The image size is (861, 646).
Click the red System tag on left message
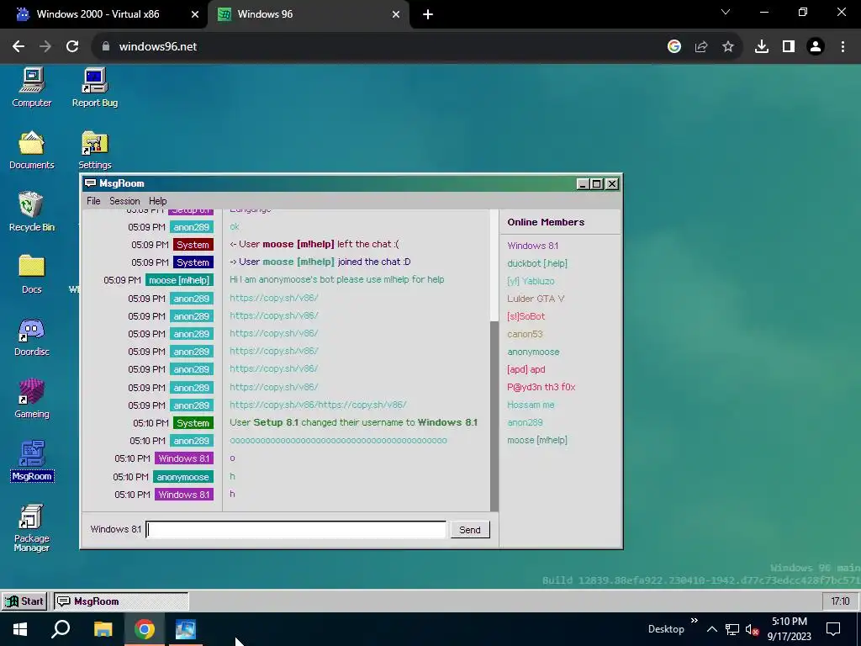tap(193, 245)
